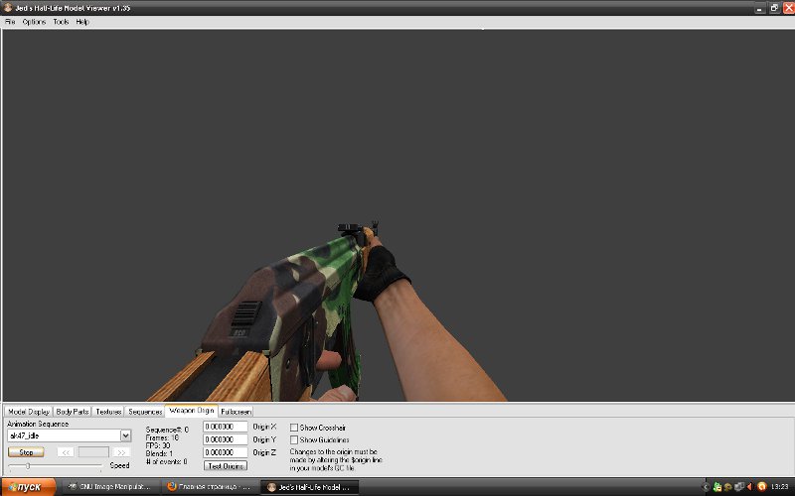This screenshot has width=795, height=496.
Task: Restore down the Model Viewer window
Action: click(x=774, y=8)
